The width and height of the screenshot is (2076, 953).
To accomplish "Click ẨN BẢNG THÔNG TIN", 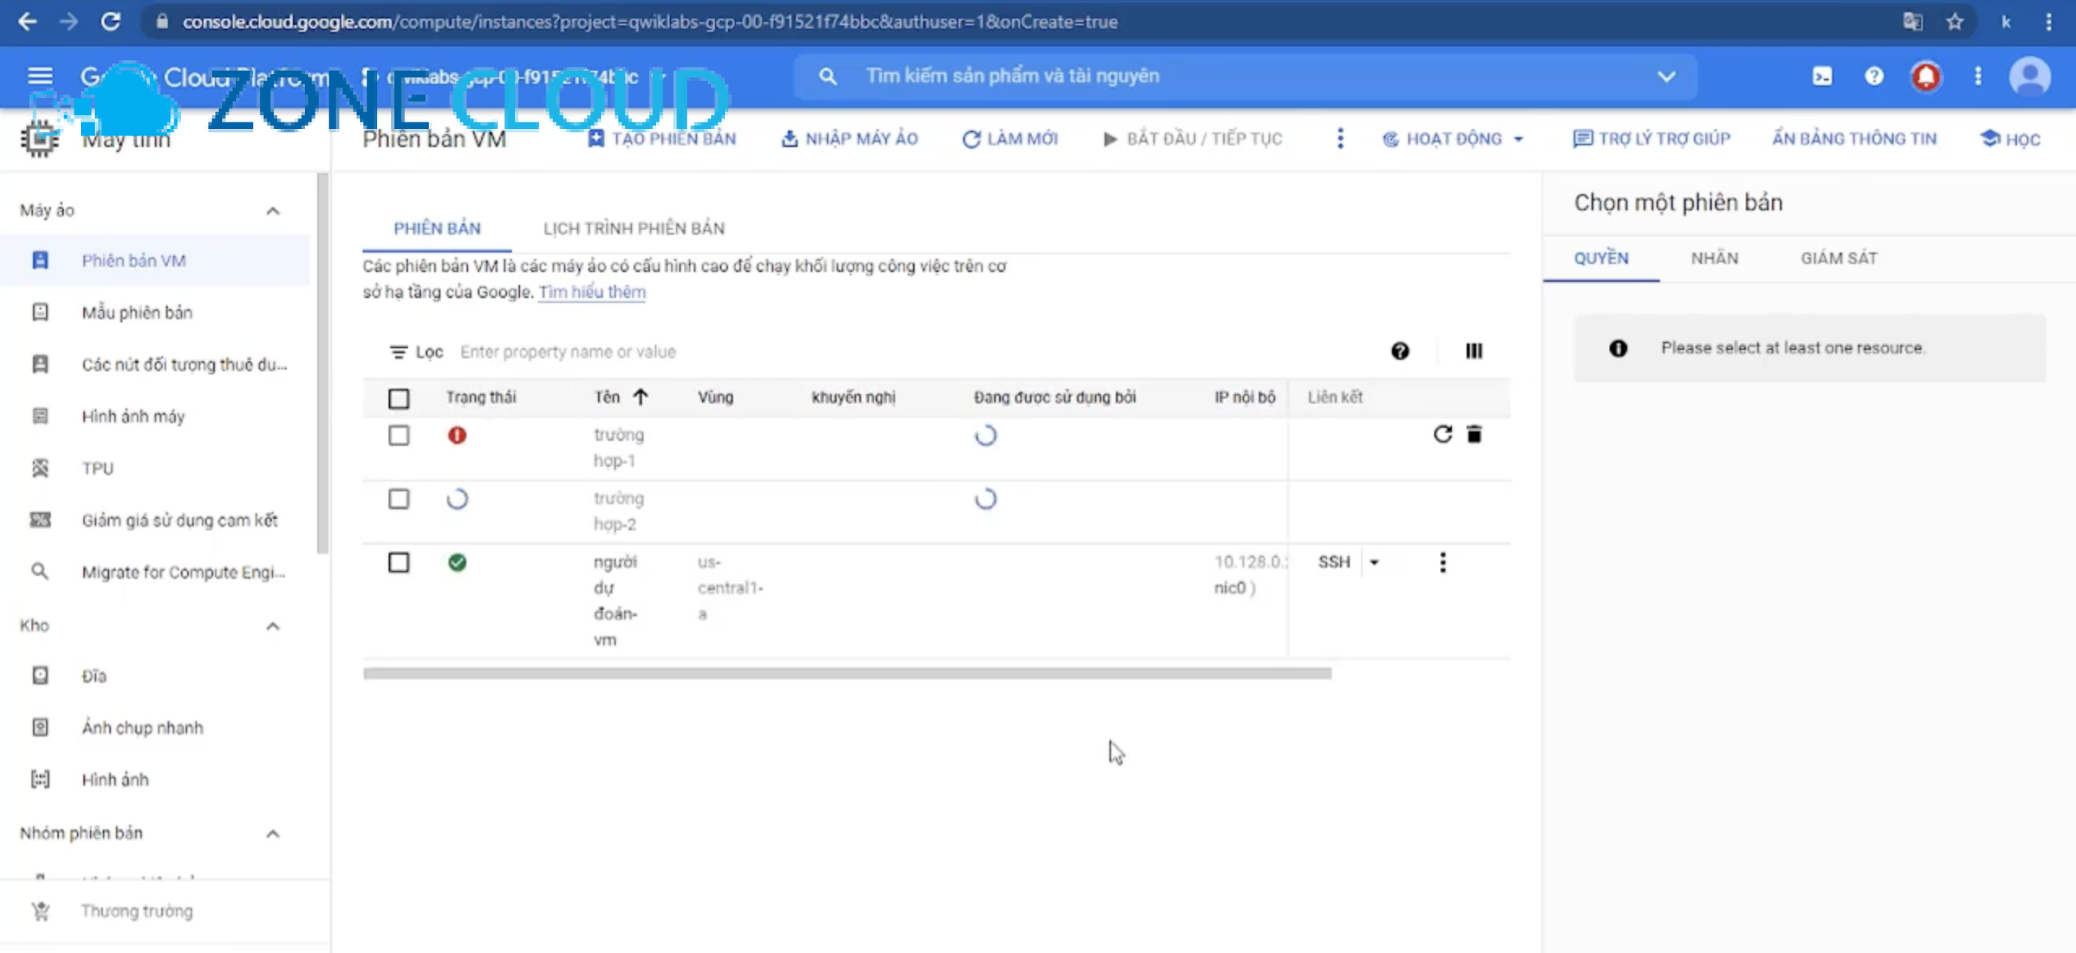I will coord(1854,139).
